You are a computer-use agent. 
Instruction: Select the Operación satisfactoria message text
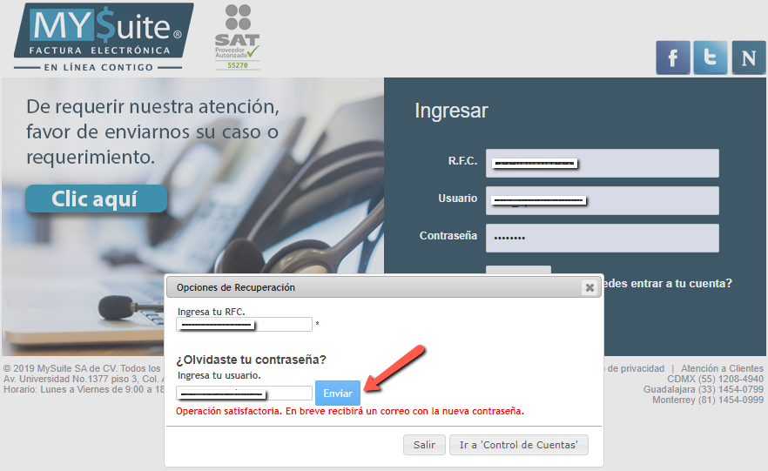350,411
